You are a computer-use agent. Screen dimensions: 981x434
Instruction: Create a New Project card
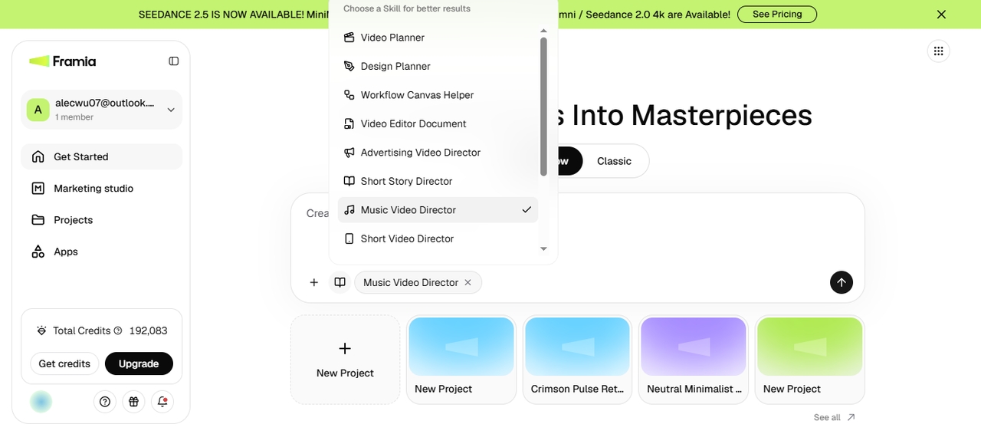345,360
